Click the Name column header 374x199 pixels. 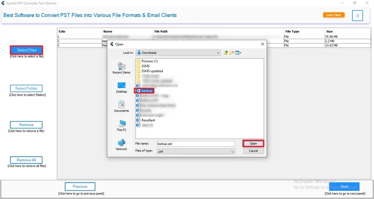point(127,31)
